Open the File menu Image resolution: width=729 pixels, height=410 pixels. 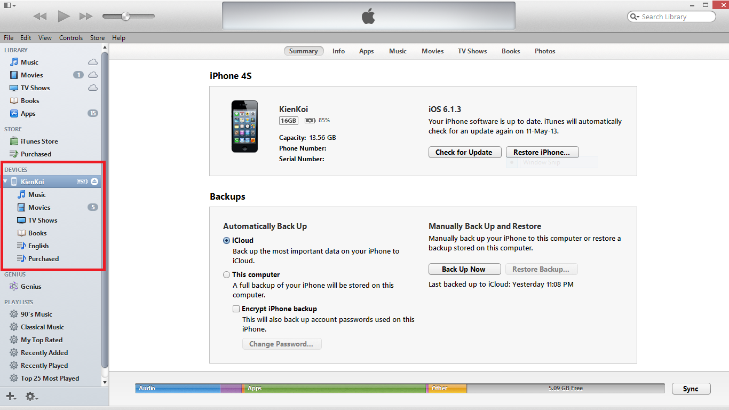(9, 38)
